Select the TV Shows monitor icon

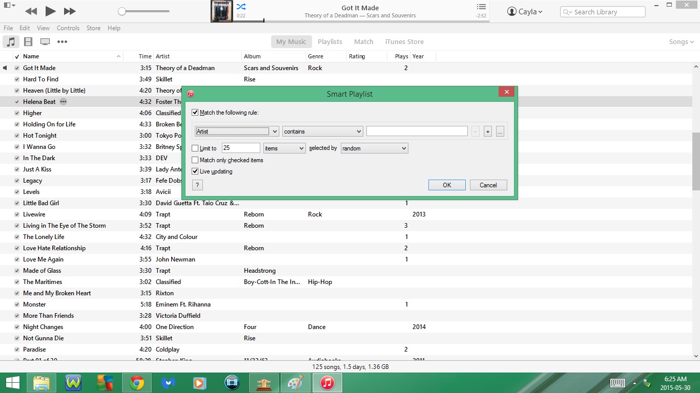(45, 42)
